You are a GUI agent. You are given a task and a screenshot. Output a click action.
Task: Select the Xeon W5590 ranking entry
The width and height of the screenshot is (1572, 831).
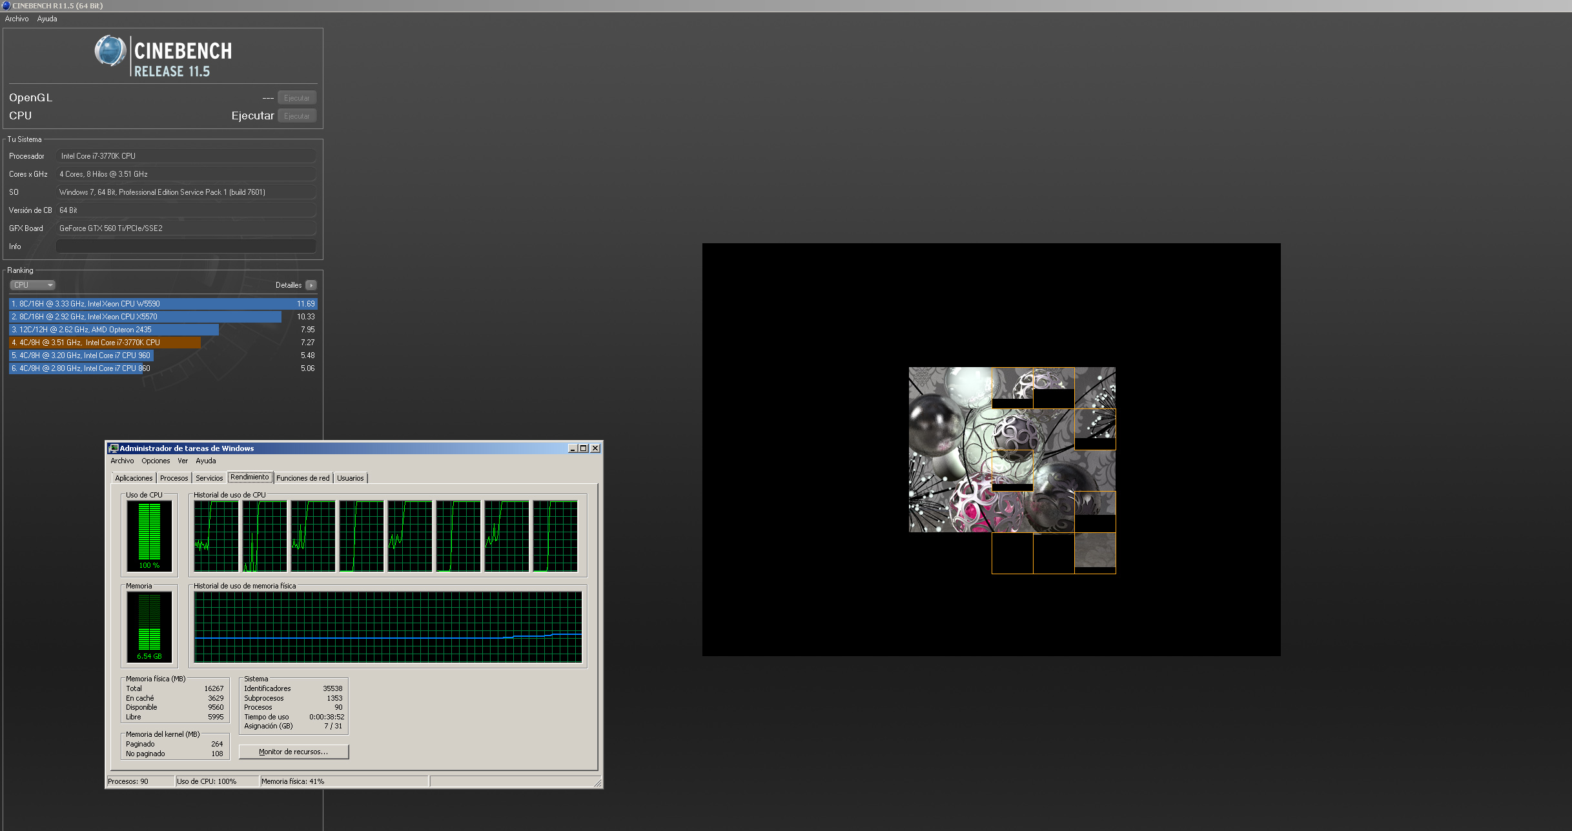(x=163, y=304)
